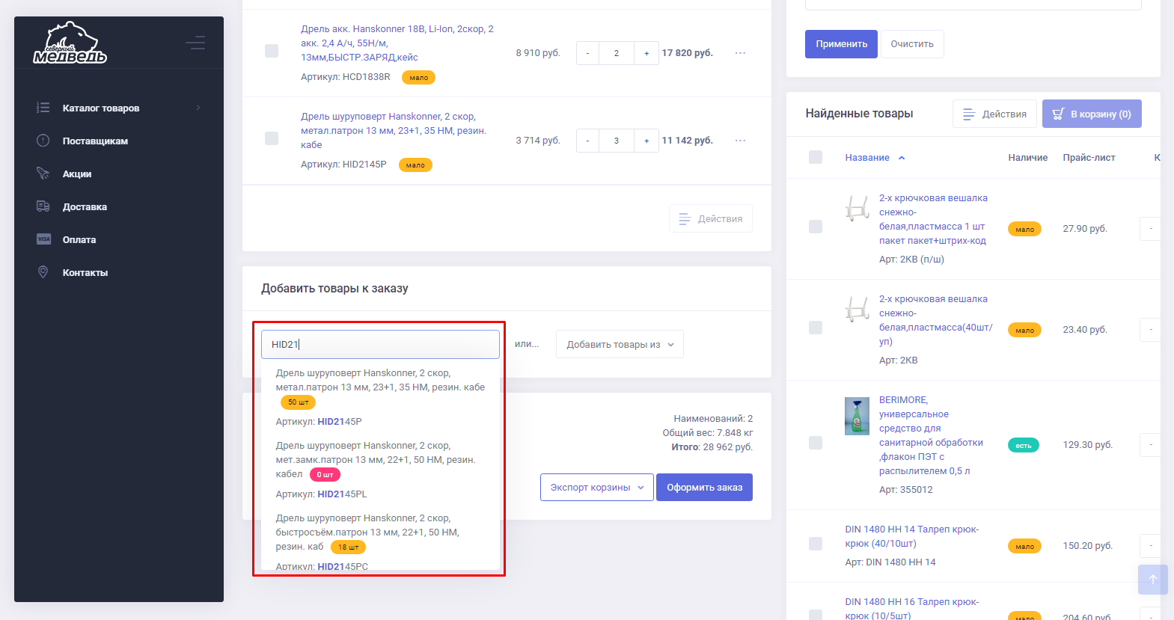Click the quantity field showing 3
Screen dimensions: 1174x620
click(617, 141)
